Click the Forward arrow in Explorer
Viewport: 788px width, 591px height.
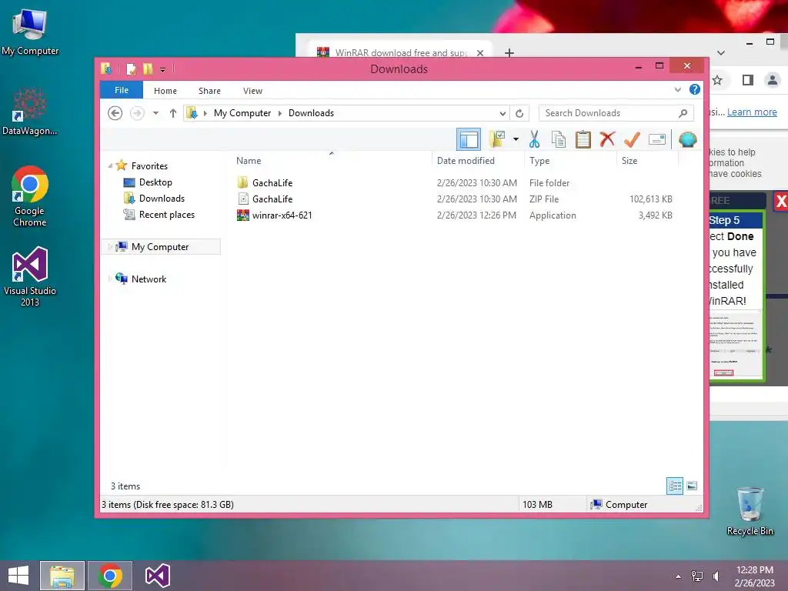coord(137,113)
